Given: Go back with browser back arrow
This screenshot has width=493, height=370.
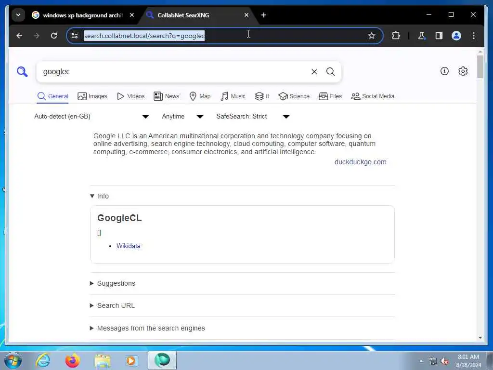Looking at the screenshot, I should click(19, 36).
